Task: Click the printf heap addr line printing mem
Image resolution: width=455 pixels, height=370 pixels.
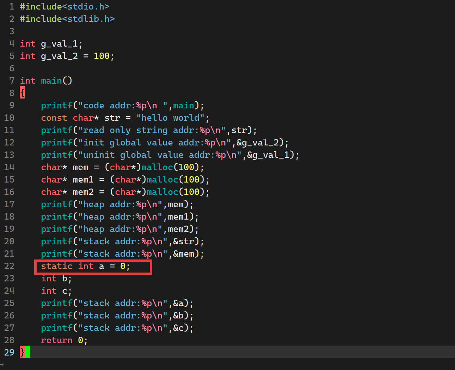Action: pyautogui.click(x=117, y=204)
